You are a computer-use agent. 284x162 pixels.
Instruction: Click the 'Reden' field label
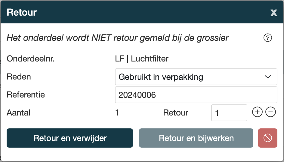19,76
